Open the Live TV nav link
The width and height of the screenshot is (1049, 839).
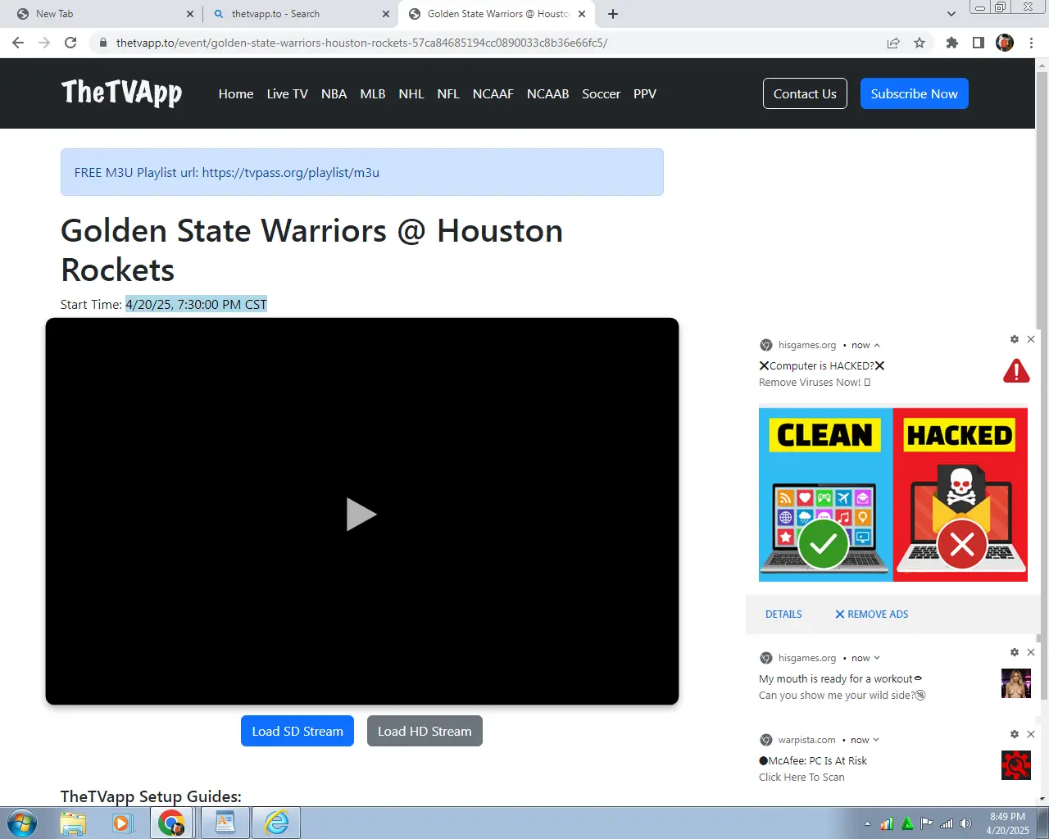[x=287, y=93]
